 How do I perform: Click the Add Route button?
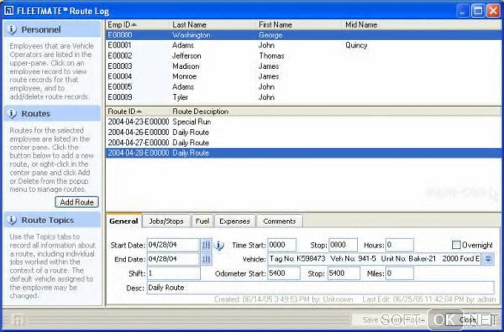77,202
